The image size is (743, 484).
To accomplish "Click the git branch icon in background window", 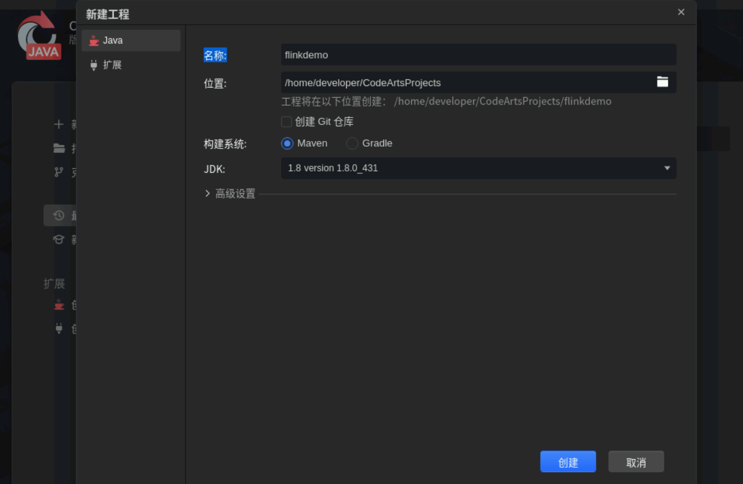I will [x=59, y=172].
